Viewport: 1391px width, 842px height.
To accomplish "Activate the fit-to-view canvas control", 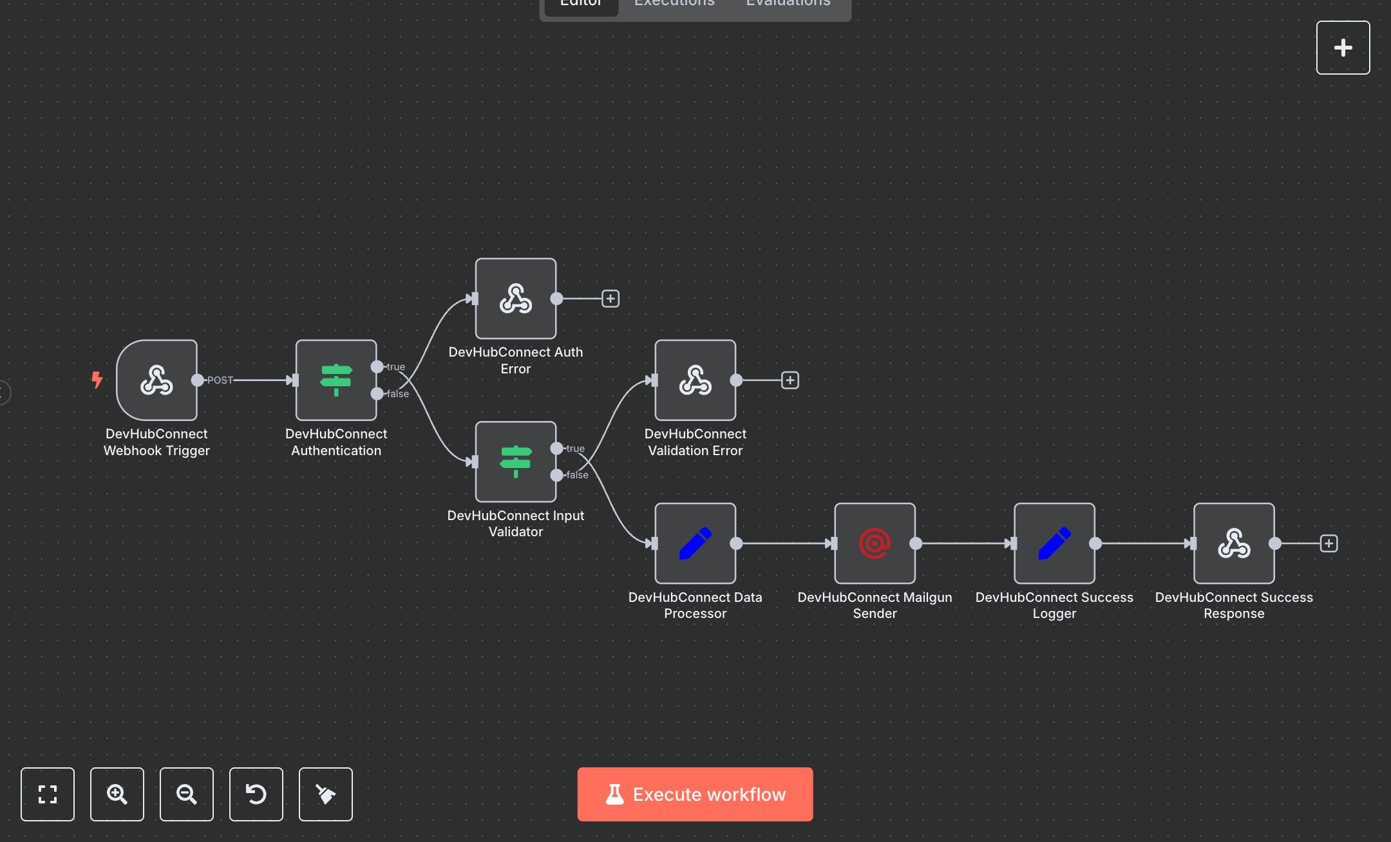I will pos(47,794).
